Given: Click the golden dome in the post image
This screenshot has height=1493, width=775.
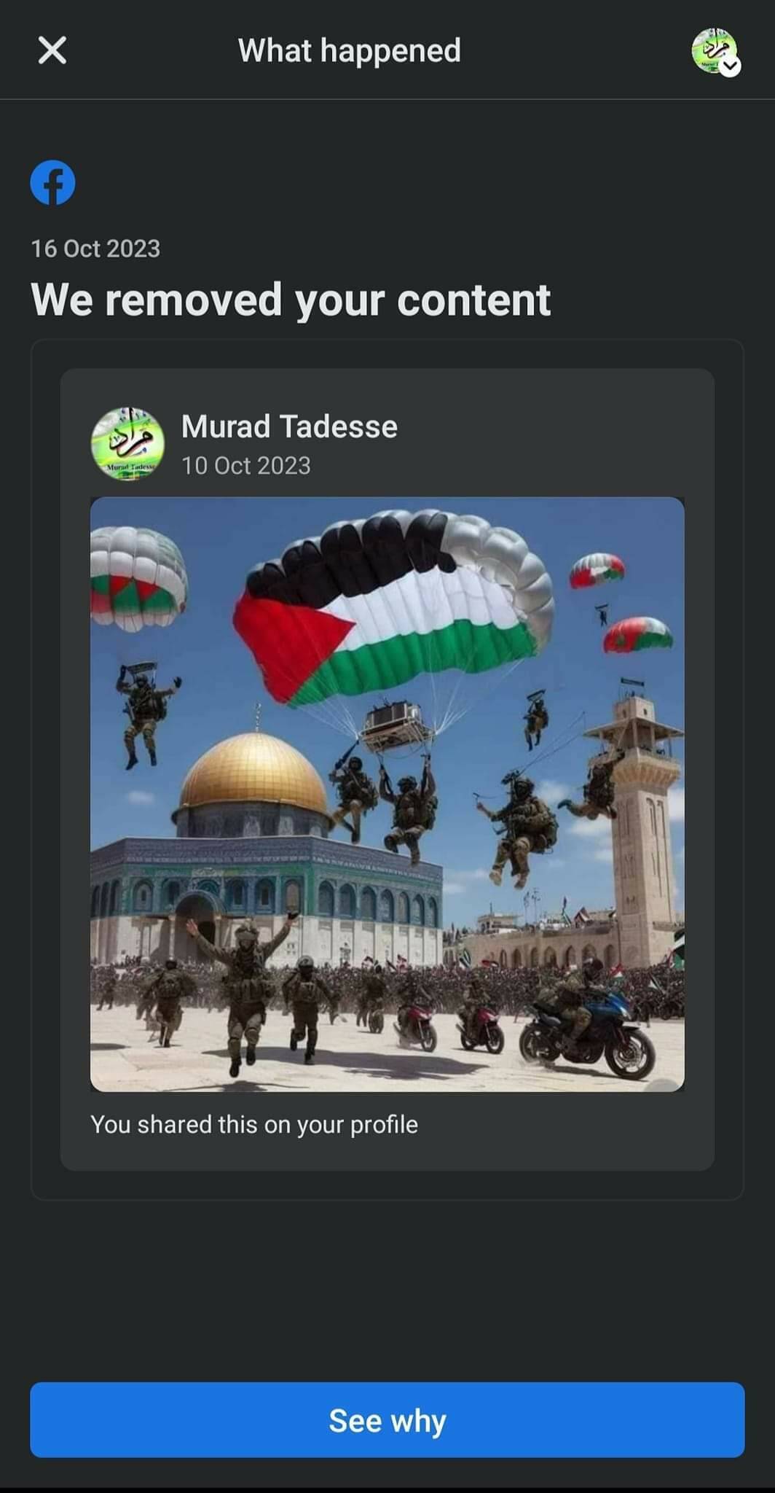Looking at the screenshot, I should pyautogui.click(x=253, y=773).
